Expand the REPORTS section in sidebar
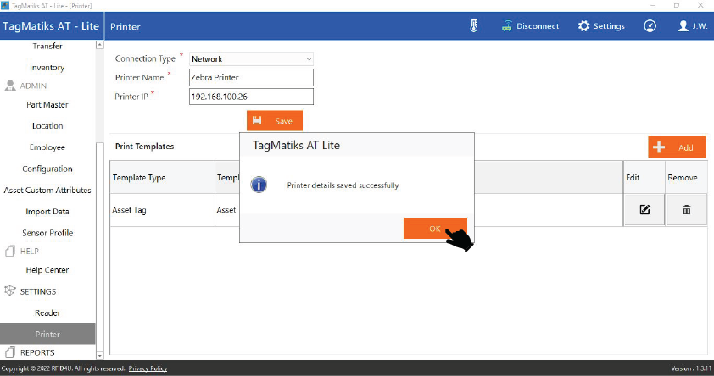This screenshot has width=714, height=376. (x=37, y=352)
